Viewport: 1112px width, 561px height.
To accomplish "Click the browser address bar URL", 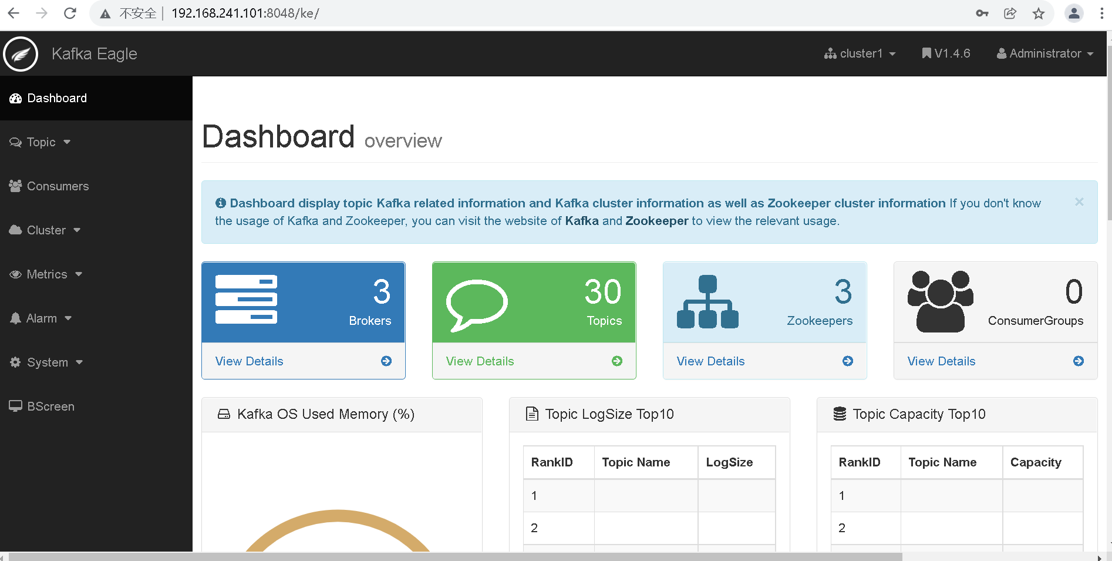I will click(x=245, y=14).
